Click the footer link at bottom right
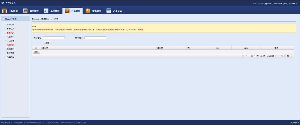 tap(295, 123)
